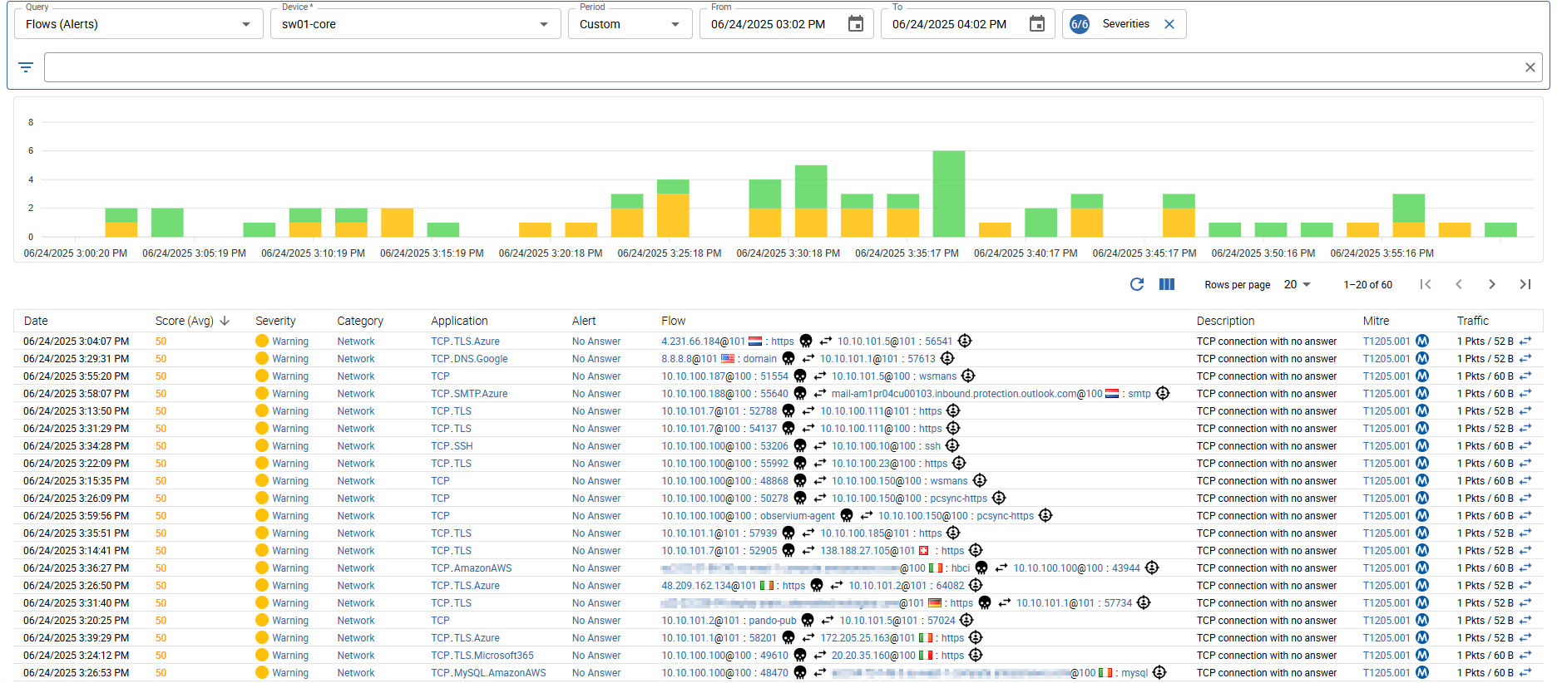The width and height of the screenshot is (1557, 683).
Task: Open the column chooser icon
Action: (x=1167, y=284)
